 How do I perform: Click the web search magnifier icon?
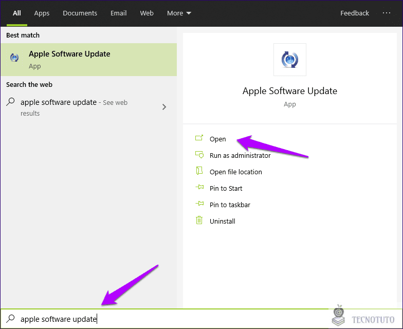point(10,102)
